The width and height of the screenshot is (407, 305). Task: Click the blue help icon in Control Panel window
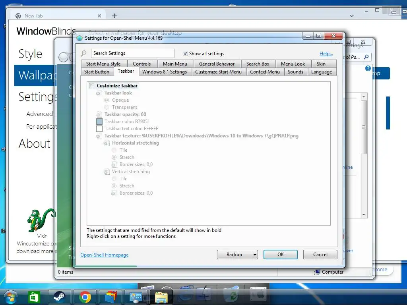coord(368,68)
